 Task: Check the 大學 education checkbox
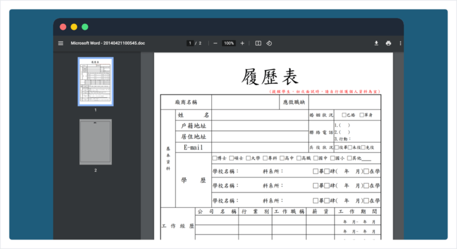248,158
